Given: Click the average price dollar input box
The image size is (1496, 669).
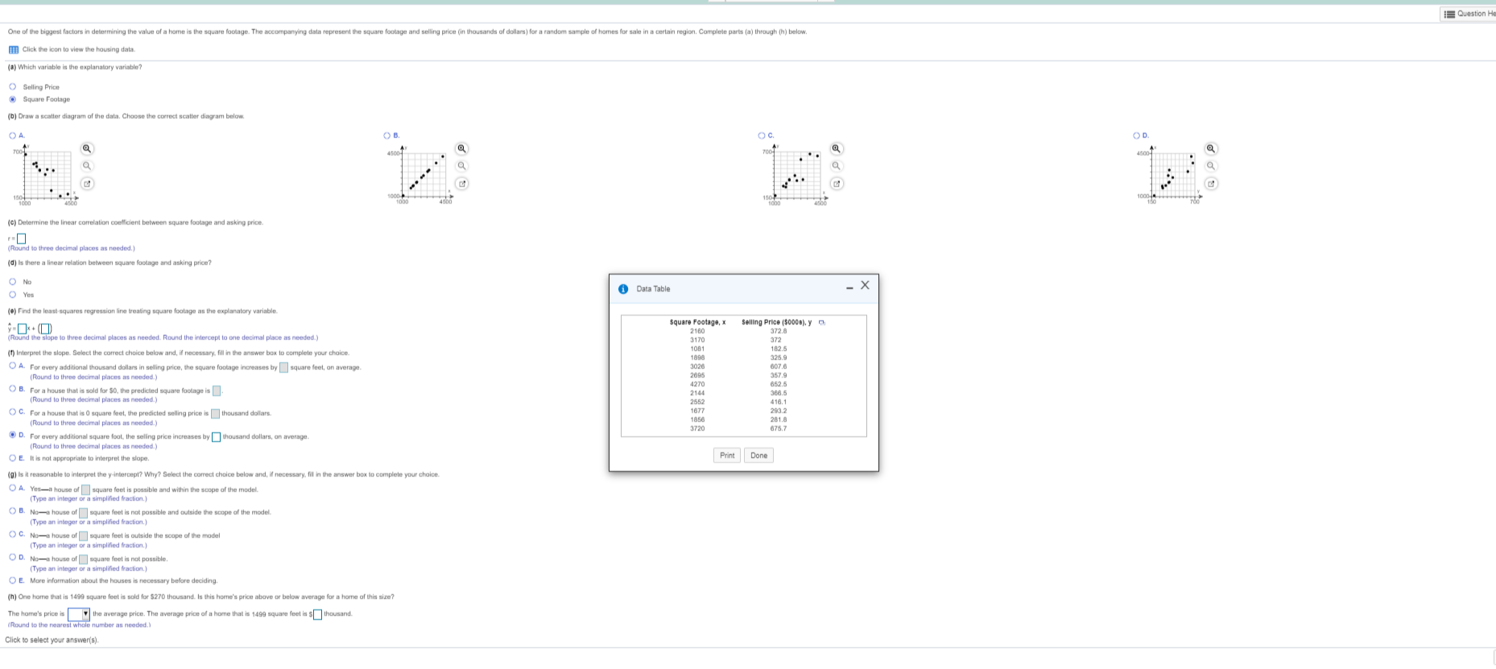Looking at the screenshot, I should (318, 615).
